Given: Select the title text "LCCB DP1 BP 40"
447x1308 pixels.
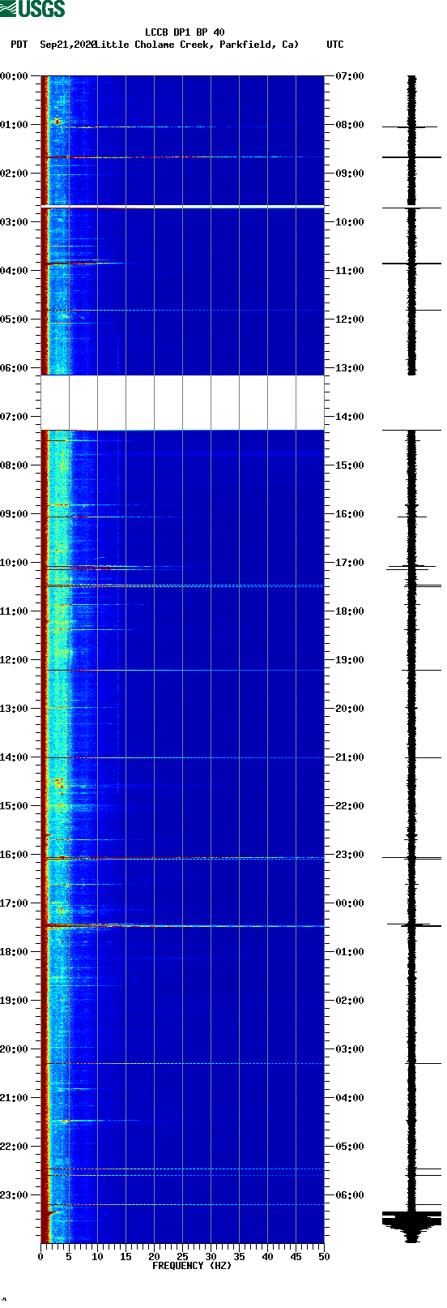Looking at the screenshot, I should pyautogui.click(x=185, y=32).
